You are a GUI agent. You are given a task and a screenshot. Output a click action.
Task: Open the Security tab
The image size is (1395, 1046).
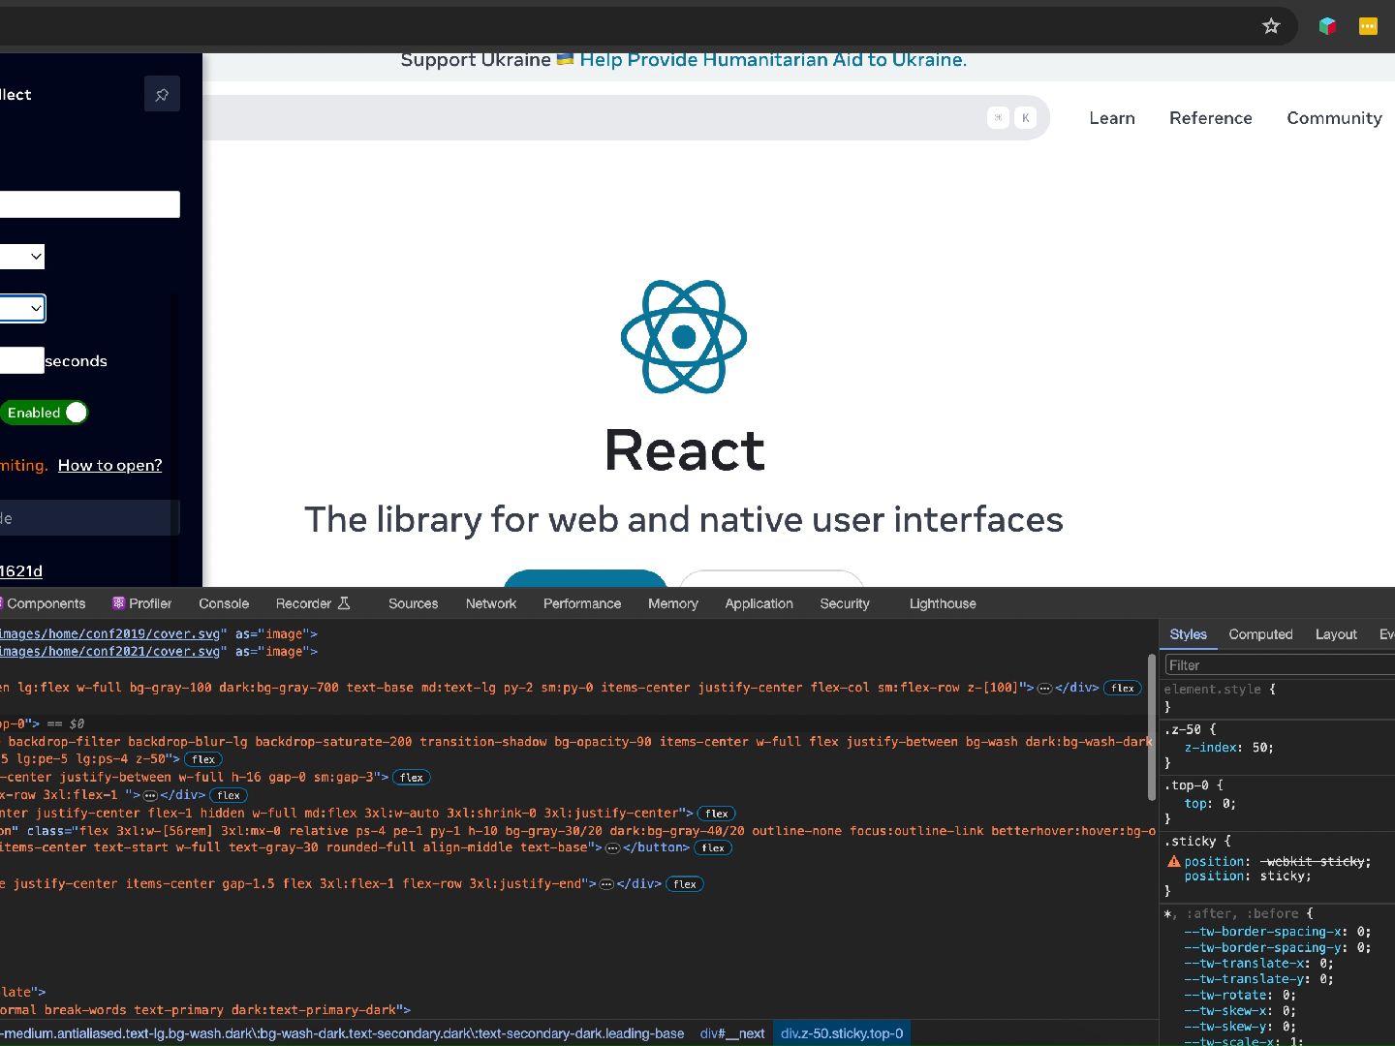(x=845, y=603)
